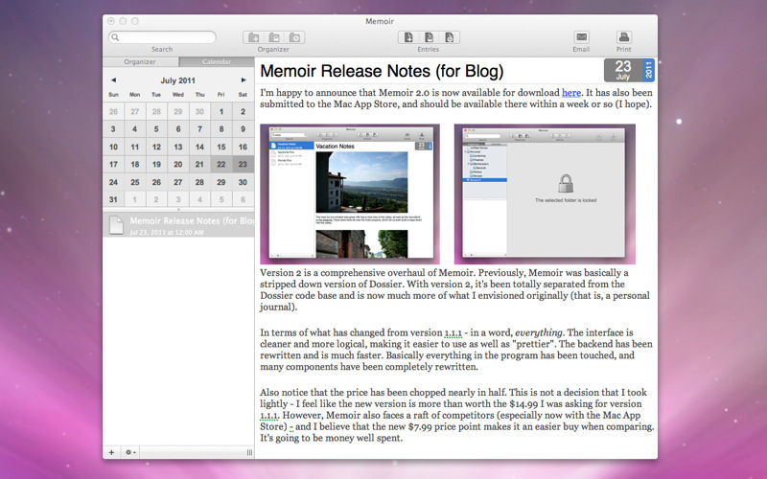Click 'July 2011' month heading
This screenshot has width=767, height=479.
[178, 80]
